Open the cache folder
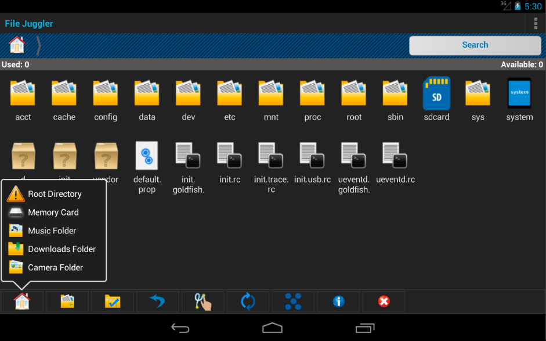The image size is (546, 341). (64, 100)
